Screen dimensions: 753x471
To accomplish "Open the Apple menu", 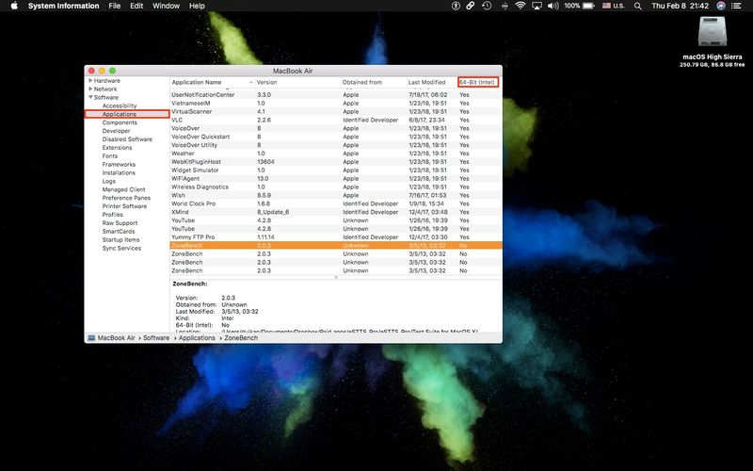I will [14, 6].
